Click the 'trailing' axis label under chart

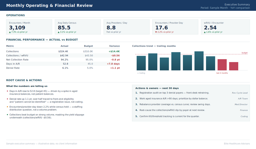(x=141, y=73)
